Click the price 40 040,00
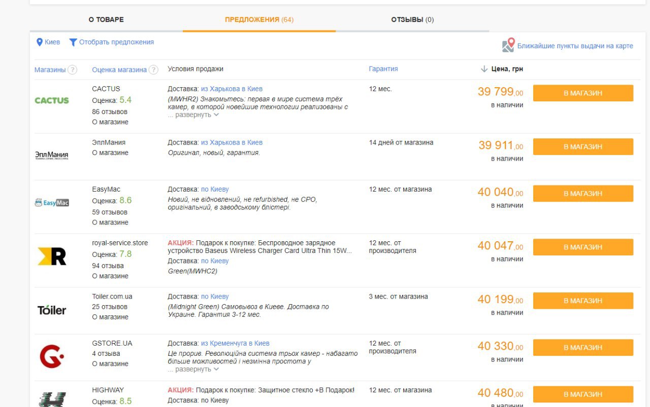 (500, 192)
